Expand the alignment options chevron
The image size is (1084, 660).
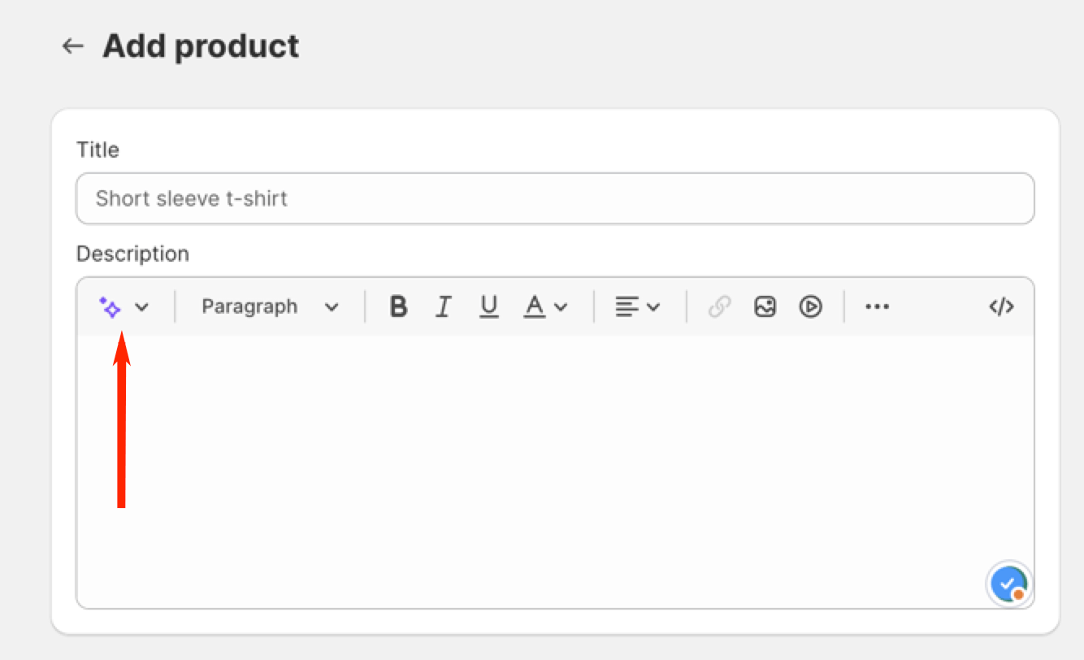653,307
